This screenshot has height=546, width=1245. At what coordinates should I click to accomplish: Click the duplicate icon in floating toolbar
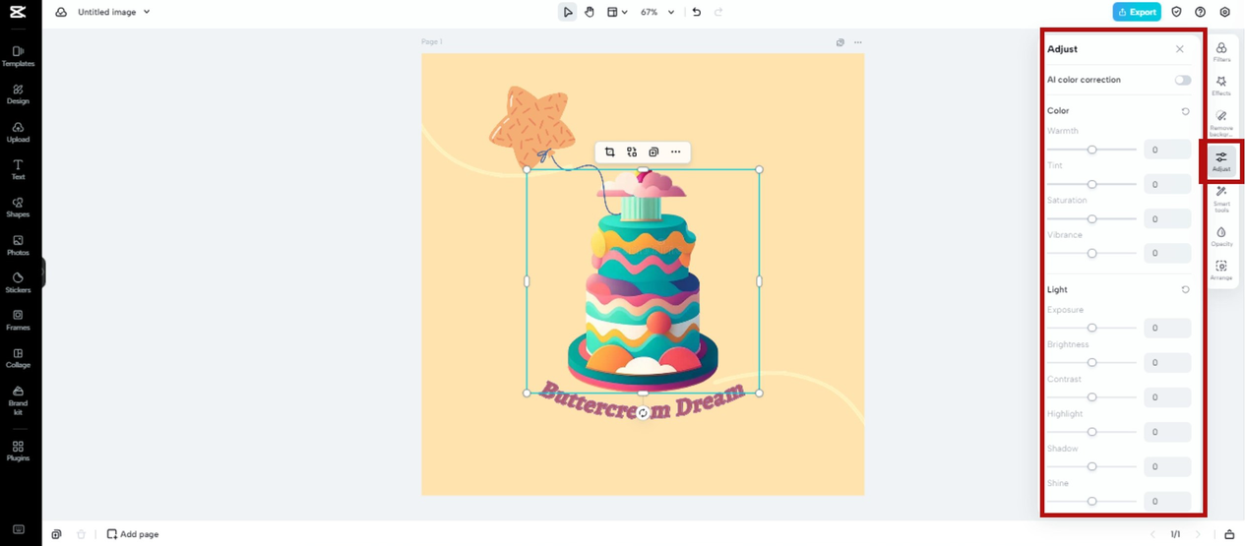[x=654, y=152]
